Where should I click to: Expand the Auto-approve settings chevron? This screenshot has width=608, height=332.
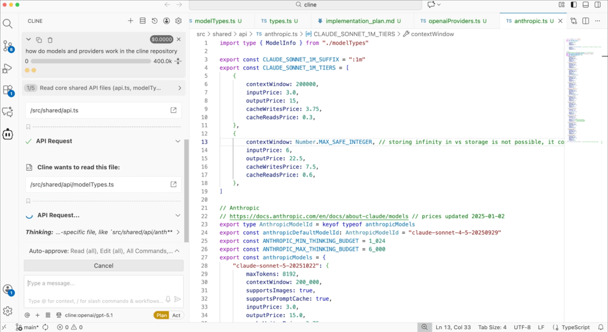[x=177, y=251]
